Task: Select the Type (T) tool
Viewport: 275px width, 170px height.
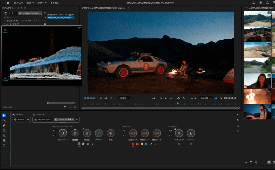Action: 4,146
